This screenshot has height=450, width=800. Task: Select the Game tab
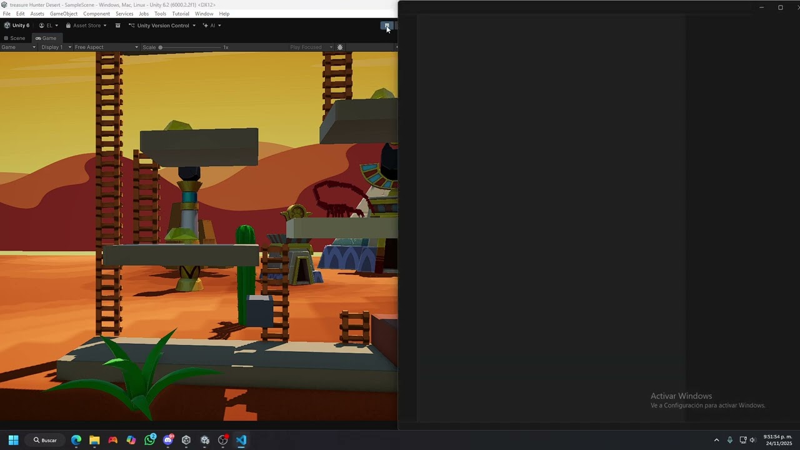point(46,38)
